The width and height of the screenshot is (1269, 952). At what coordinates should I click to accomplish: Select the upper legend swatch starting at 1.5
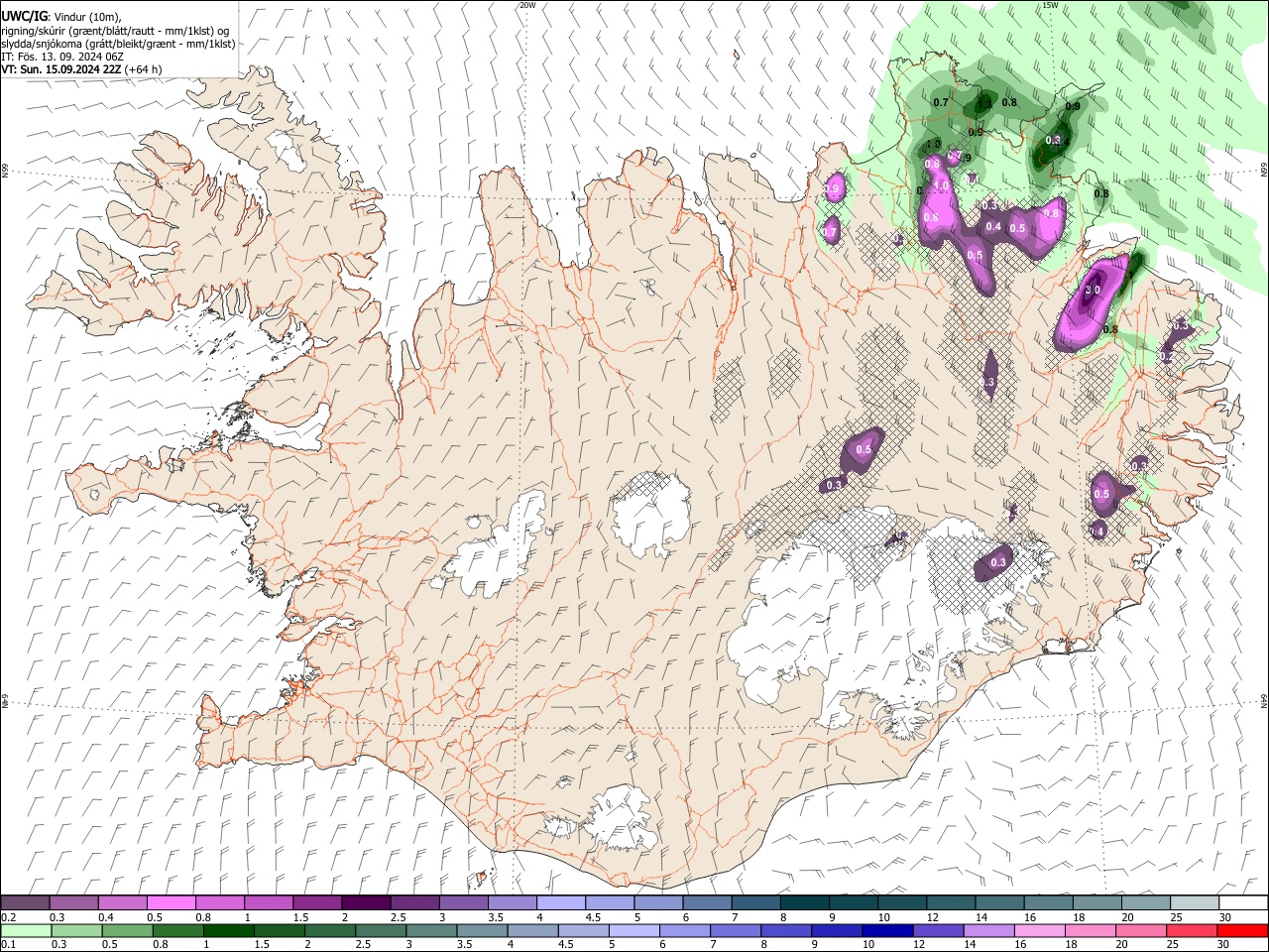pyautogui.click(x=317, y=903)
